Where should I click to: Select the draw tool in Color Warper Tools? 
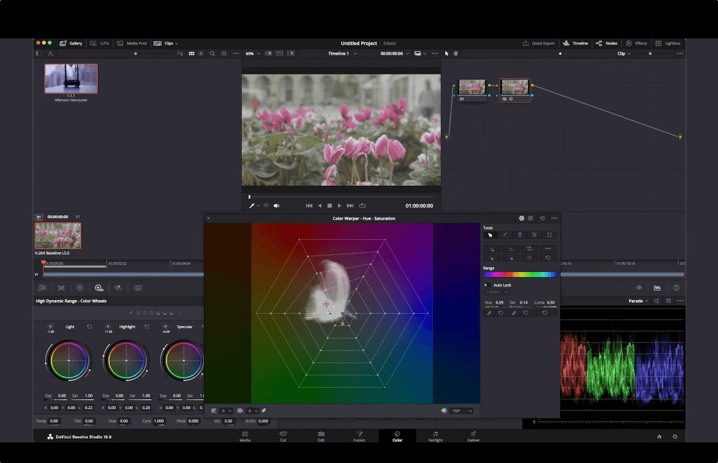505,235
